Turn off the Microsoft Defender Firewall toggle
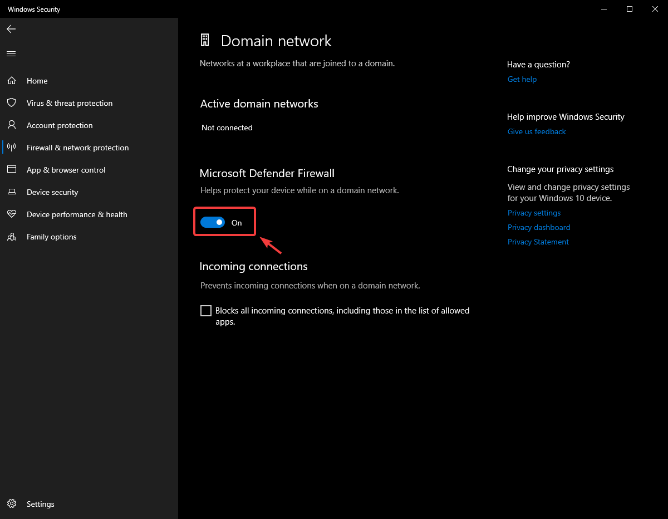Image resolution: width=668 pixels, height=519 pixels. click(213, 222)
